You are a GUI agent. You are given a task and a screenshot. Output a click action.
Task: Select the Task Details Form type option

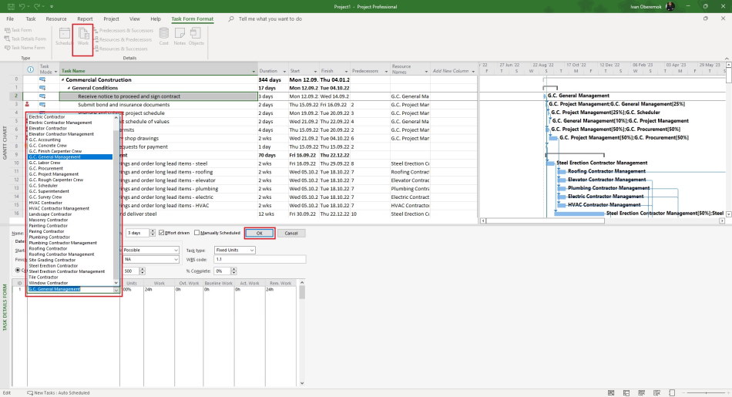point(25,39)
